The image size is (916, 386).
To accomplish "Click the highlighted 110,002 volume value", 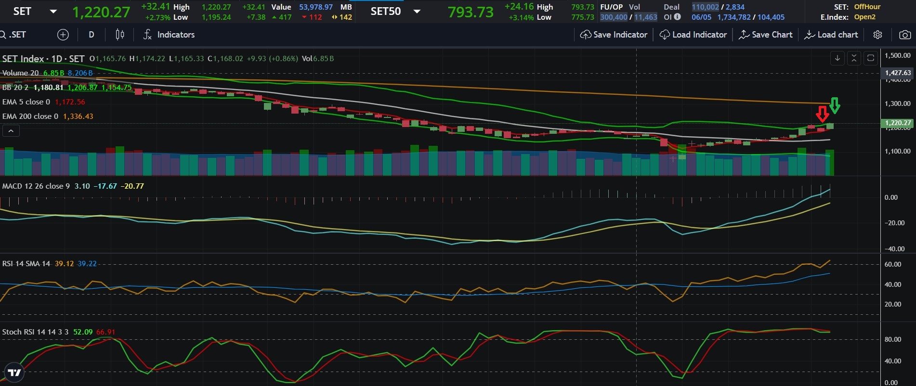I will coord(705,7).
